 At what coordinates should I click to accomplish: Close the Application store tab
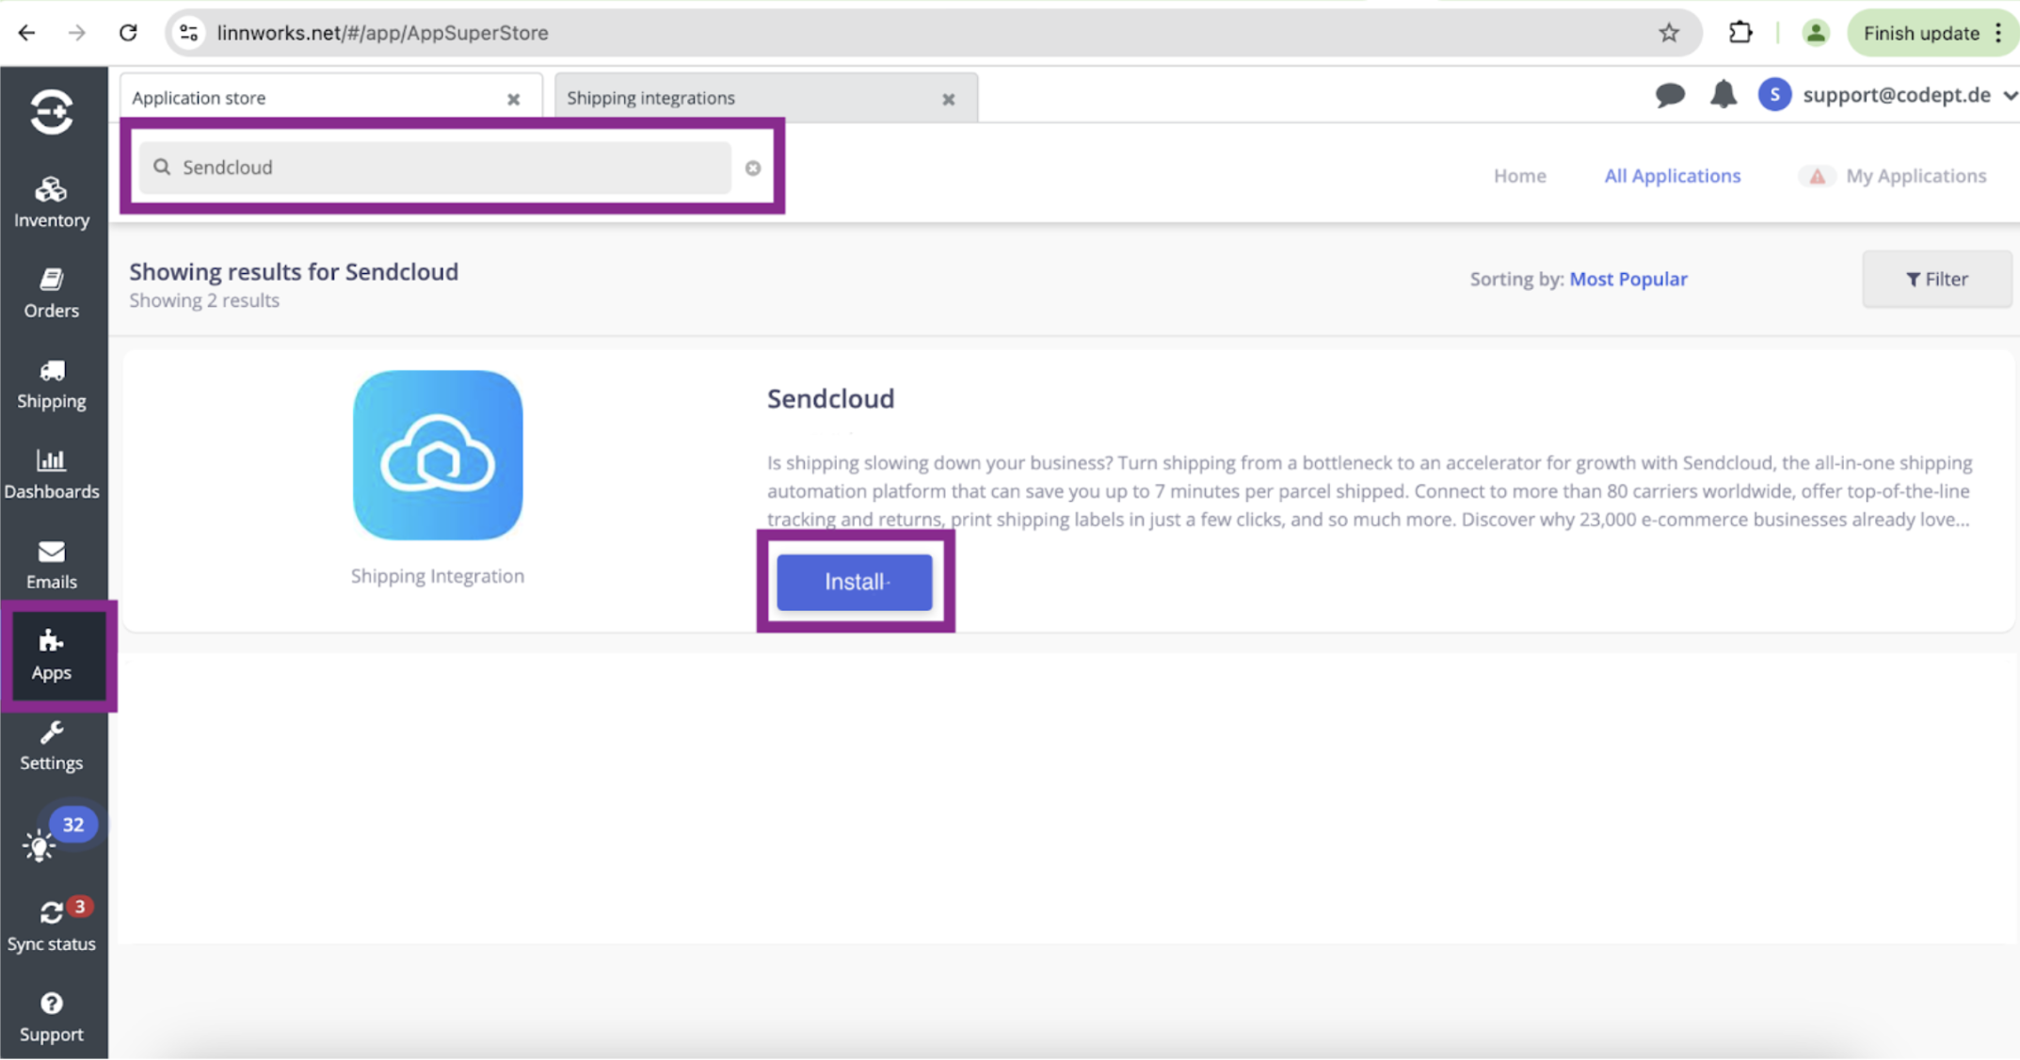513,99
